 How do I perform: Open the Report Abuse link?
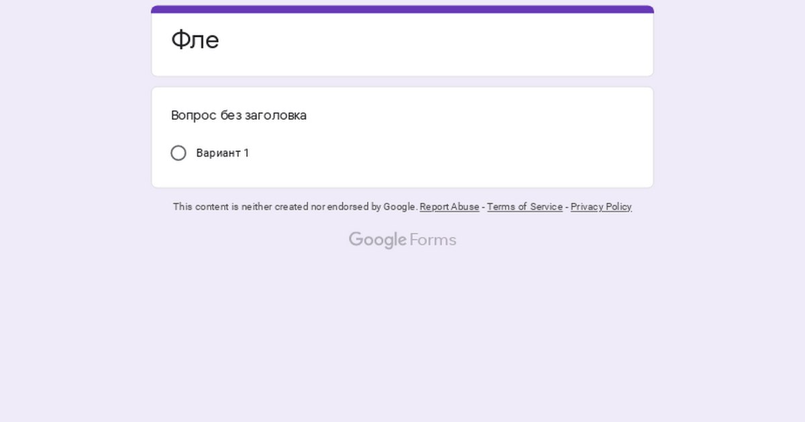(449, 207)
